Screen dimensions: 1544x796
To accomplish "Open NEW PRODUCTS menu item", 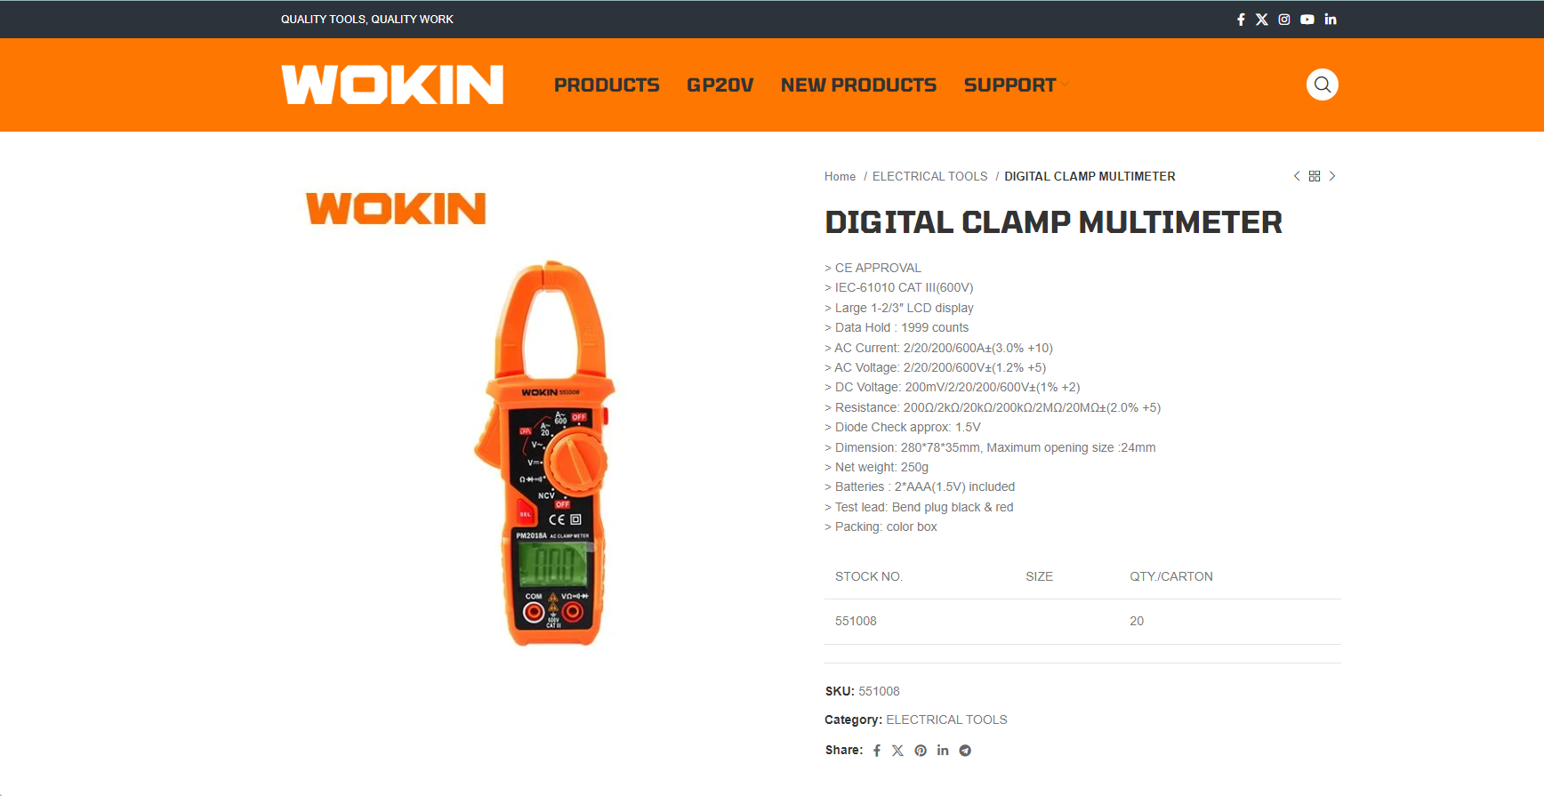I will coord(858,85).
